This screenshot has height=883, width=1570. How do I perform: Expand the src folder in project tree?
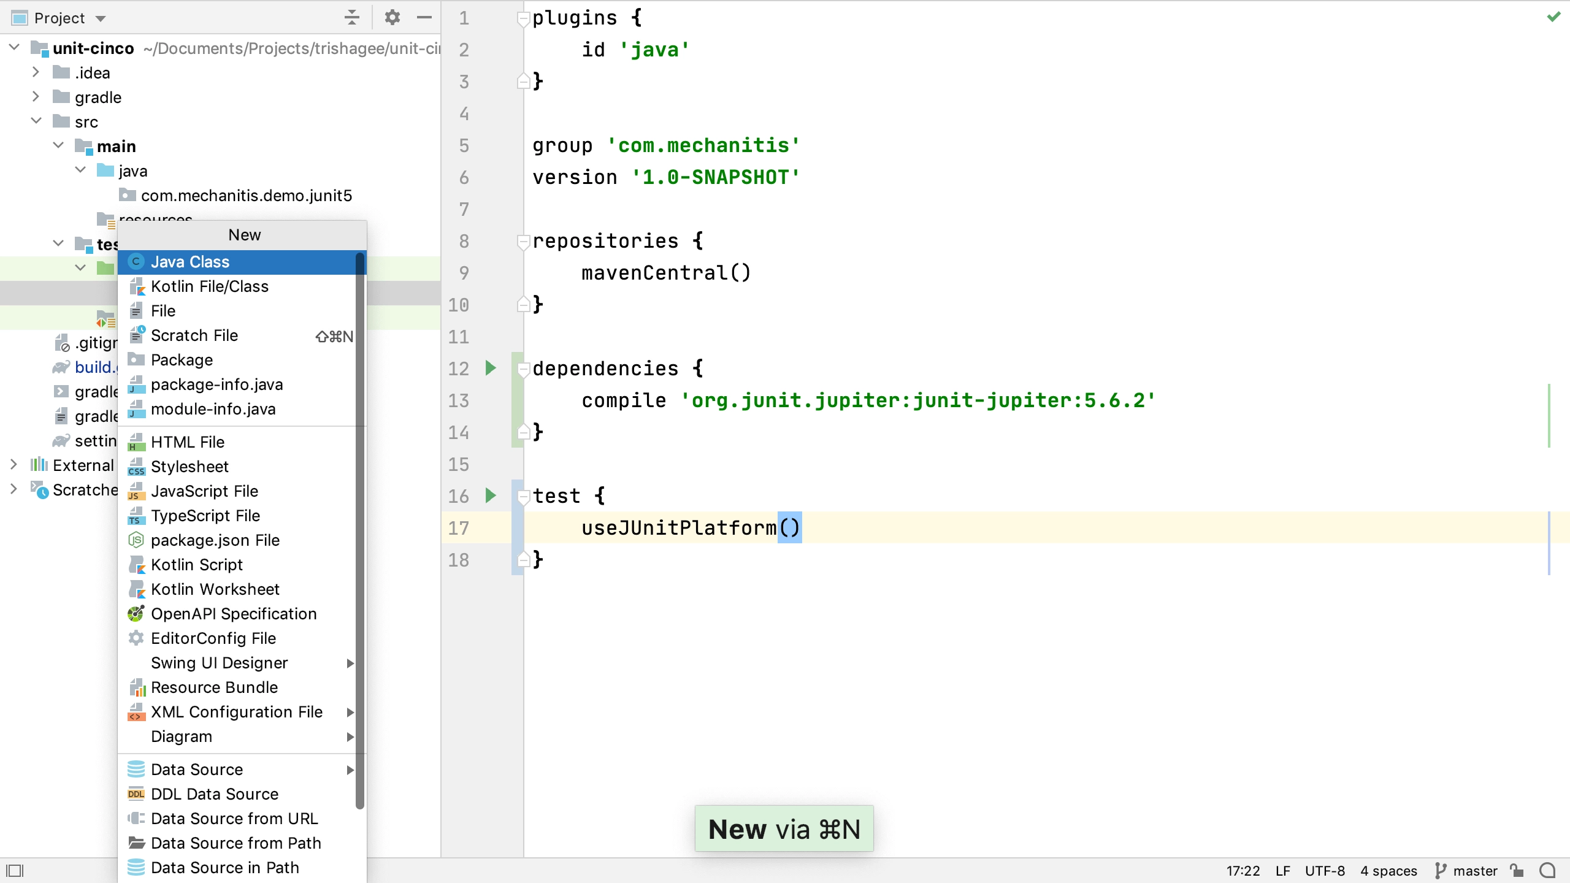click(36, 121)
